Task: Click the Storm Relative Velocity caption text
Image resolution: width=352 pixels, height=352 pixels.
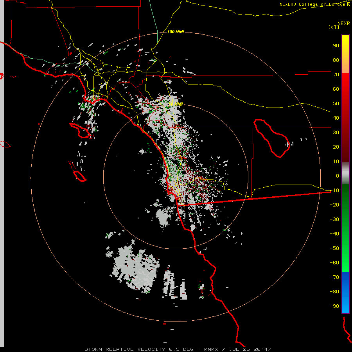Action: point(178,349)
